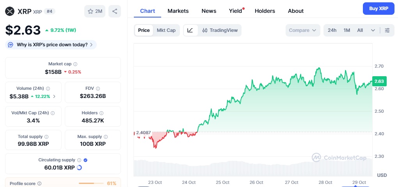Open the share icon button

[115, 11]
